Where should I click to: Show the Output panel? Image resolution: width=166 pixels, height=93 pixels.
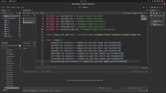26,91
